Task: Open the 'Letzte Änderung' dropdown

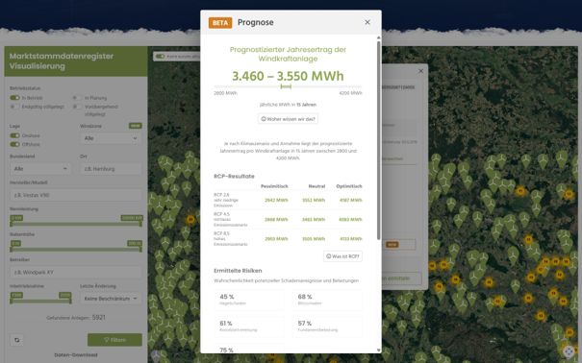Action: [111, 298]
